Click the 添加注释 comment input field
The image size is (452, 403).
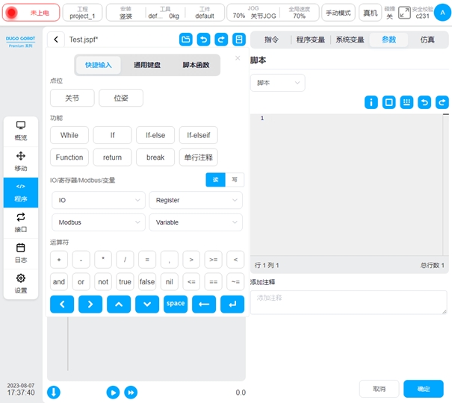coord(349,302)
